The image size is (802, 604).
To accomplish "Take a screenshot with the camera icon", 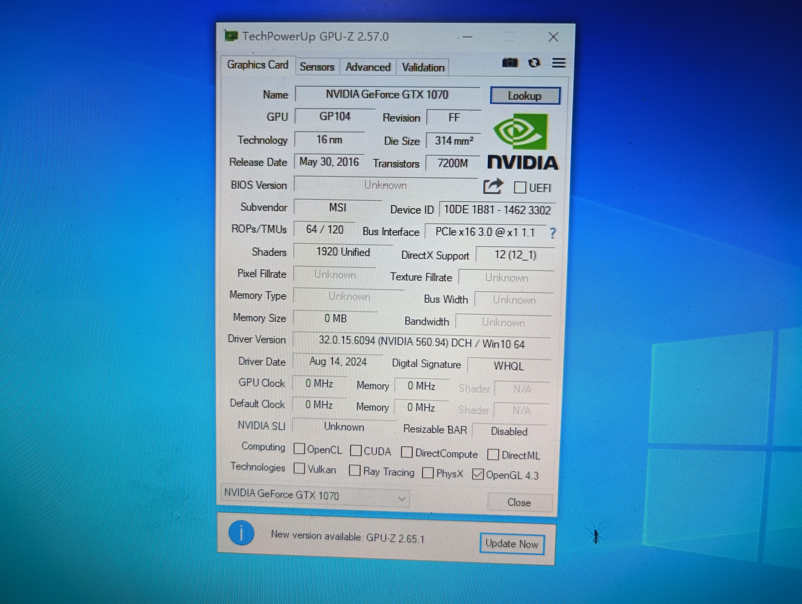I will (x=510, y=63).
